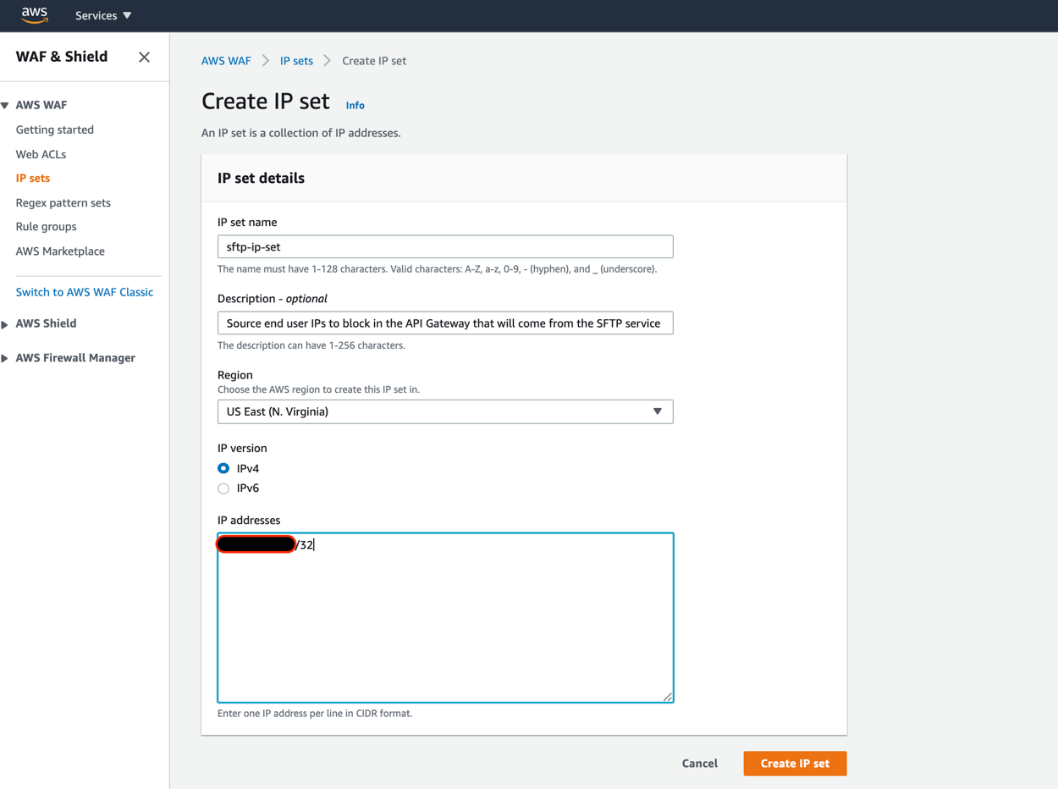Select the IPv6 radio button
This screenshot has height=789, width=1058.
[x=223, y=488]
